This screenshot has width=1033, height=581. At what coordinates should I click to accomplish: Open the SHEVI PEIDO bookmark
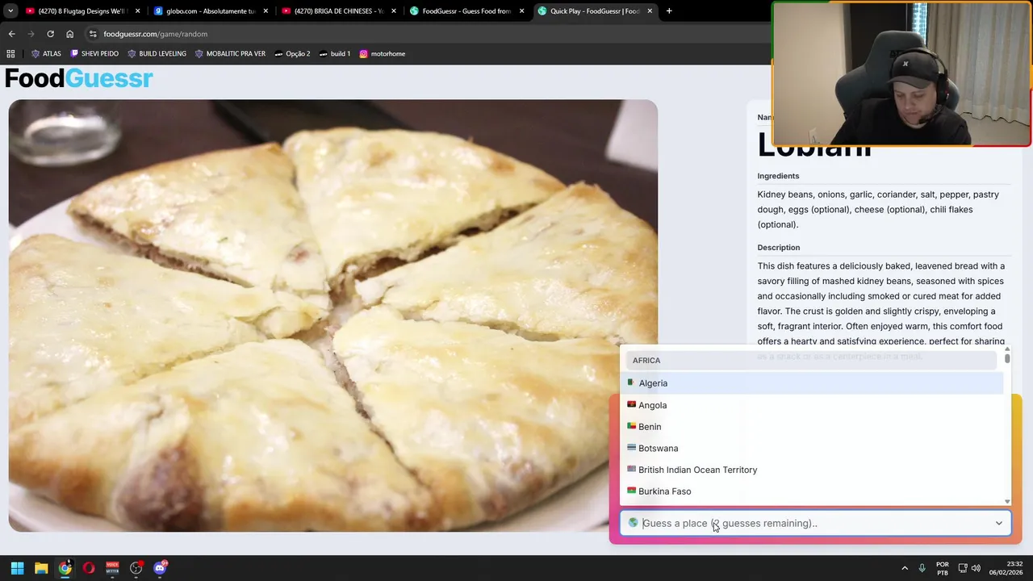click(94, 53)
